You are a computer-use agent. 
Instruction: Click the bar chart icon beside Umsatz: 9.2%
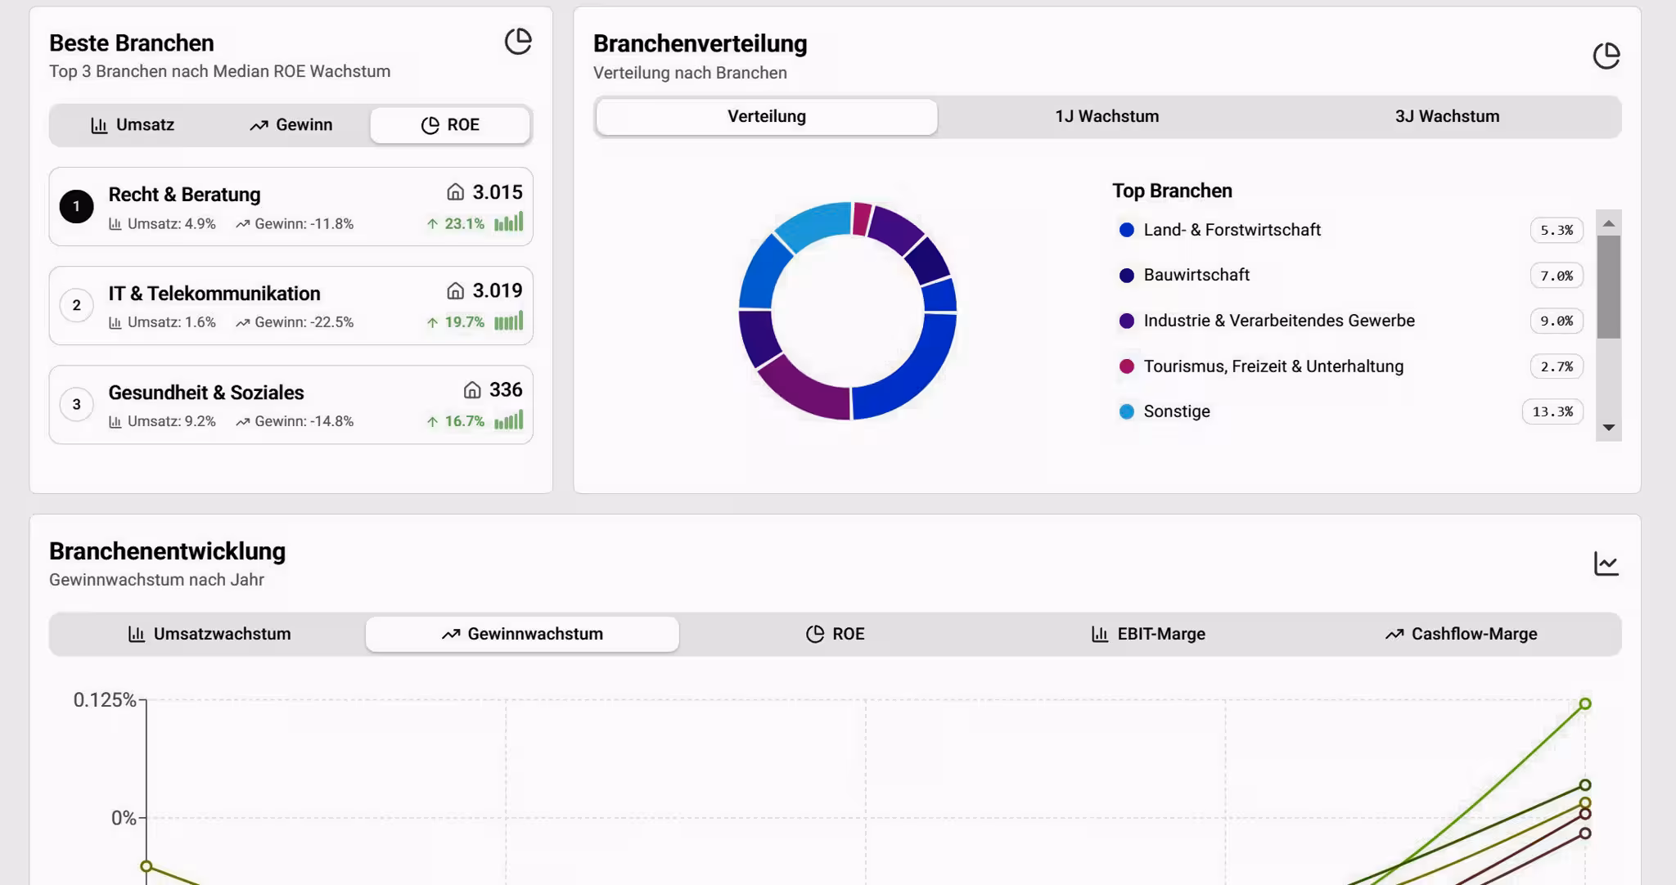pyautogui.click(x=115, y=421)
